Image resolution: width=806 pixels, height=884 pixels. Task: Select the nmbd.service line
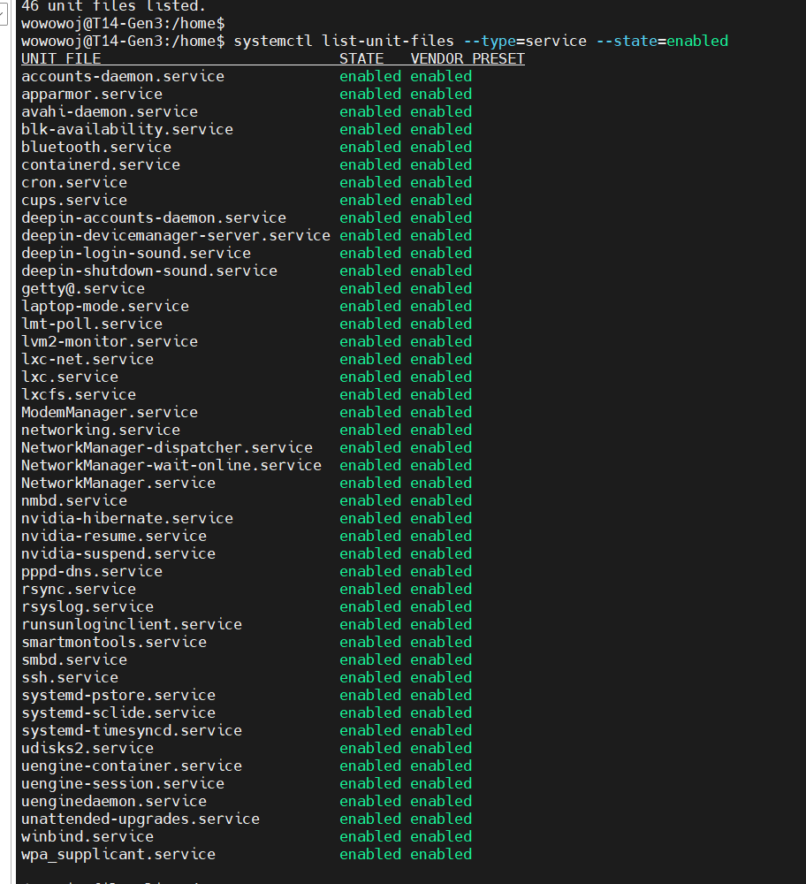(x=74, y=500)
